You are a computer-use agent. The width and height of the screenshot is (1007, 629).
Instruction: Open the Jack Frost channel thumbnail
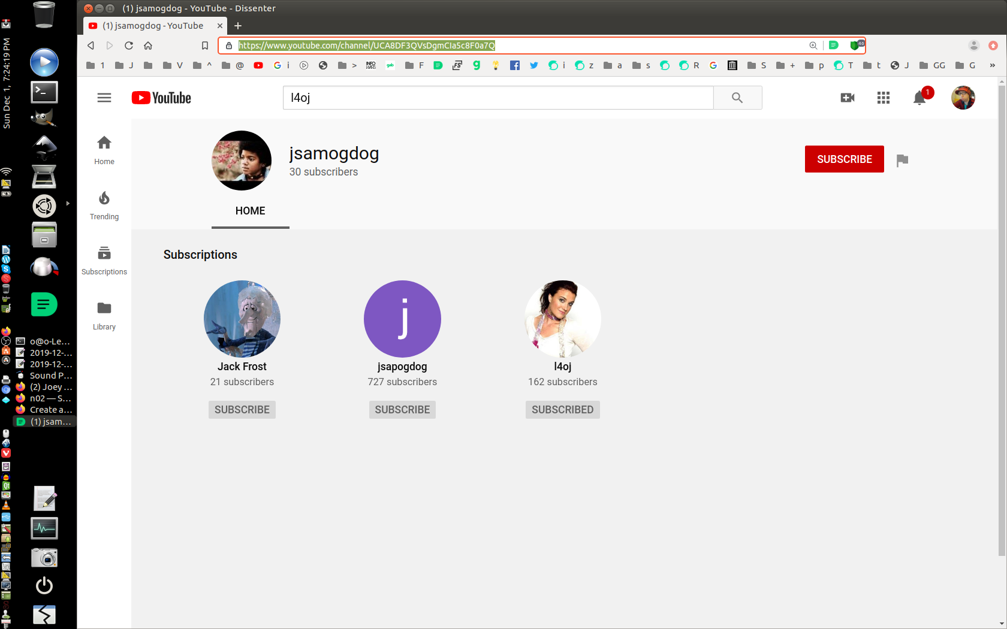click(242, 319)
